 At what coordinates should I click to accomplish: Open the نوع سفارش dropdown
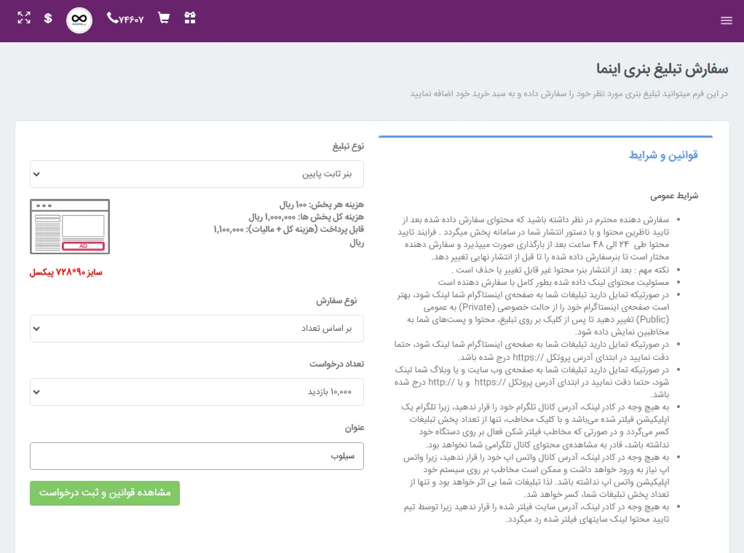pyautogui.click(x=197, y=329)
